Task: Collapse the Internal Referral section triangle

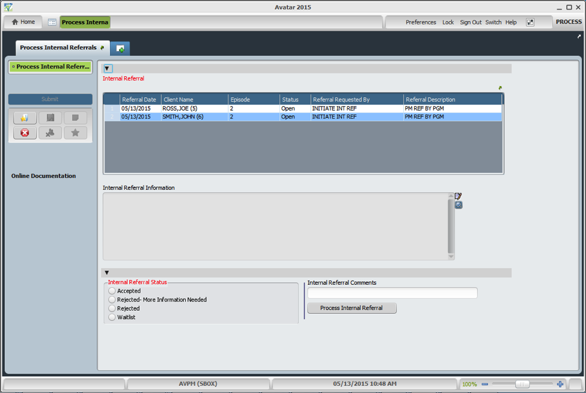Action: 107,68
